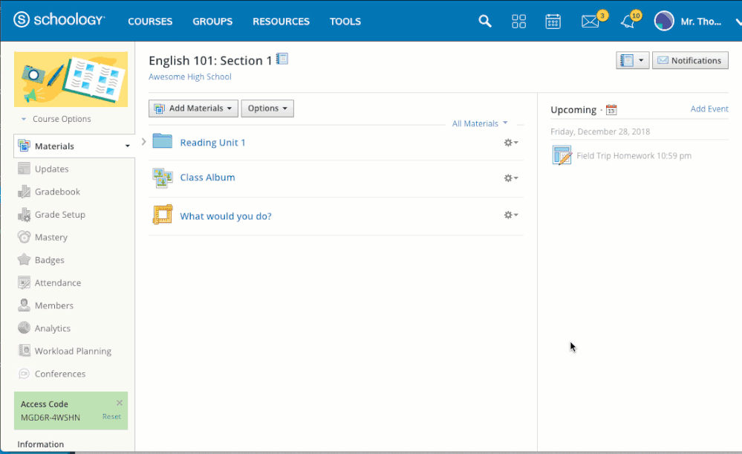Open the search magnifier in header
The width and height of the screenshot is (742, 454).
[x=484, y=22]
